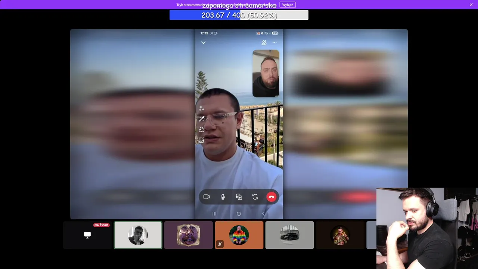
Task: Click the phone battery indicator icon
Action: point(275,33)
